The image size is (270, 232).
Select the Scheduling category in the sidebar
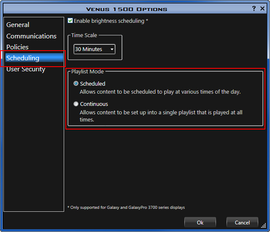(x=23, y=58)
